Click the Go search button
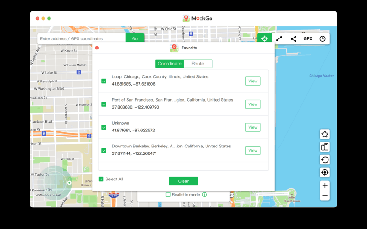Screen dimensions: 367x229 135,38
